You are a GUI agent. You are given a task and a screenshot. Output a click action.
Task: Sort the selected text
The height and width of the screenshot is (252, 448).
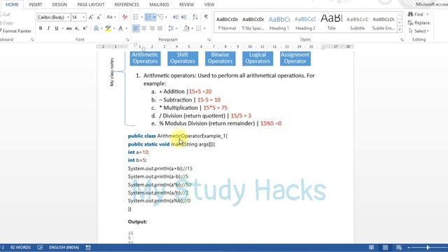[195, 17]
